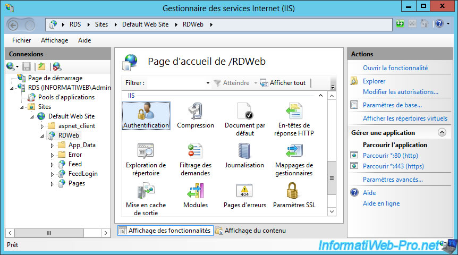Click the blue help icon beside Aide
The height and width of the screenshot is (255, 458).
click(354, 192)
